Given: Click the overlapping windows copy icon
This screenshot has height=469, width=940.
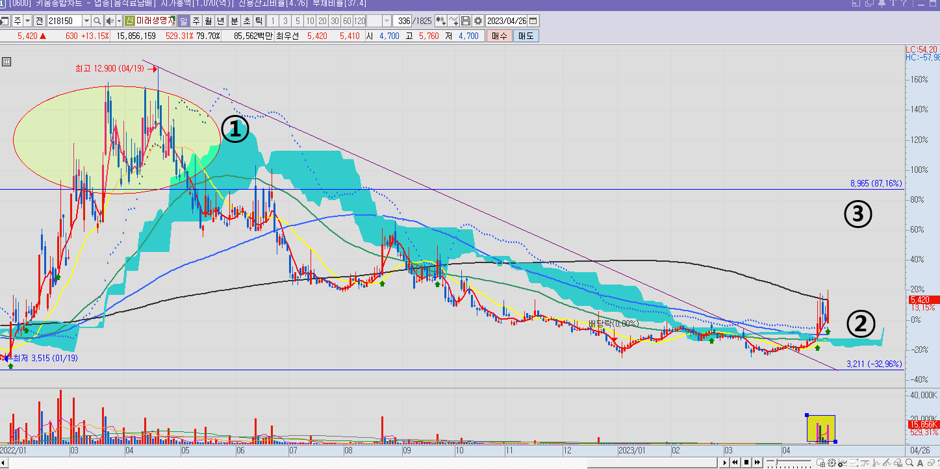Looking at the screenshot, I should coord(869,3).
